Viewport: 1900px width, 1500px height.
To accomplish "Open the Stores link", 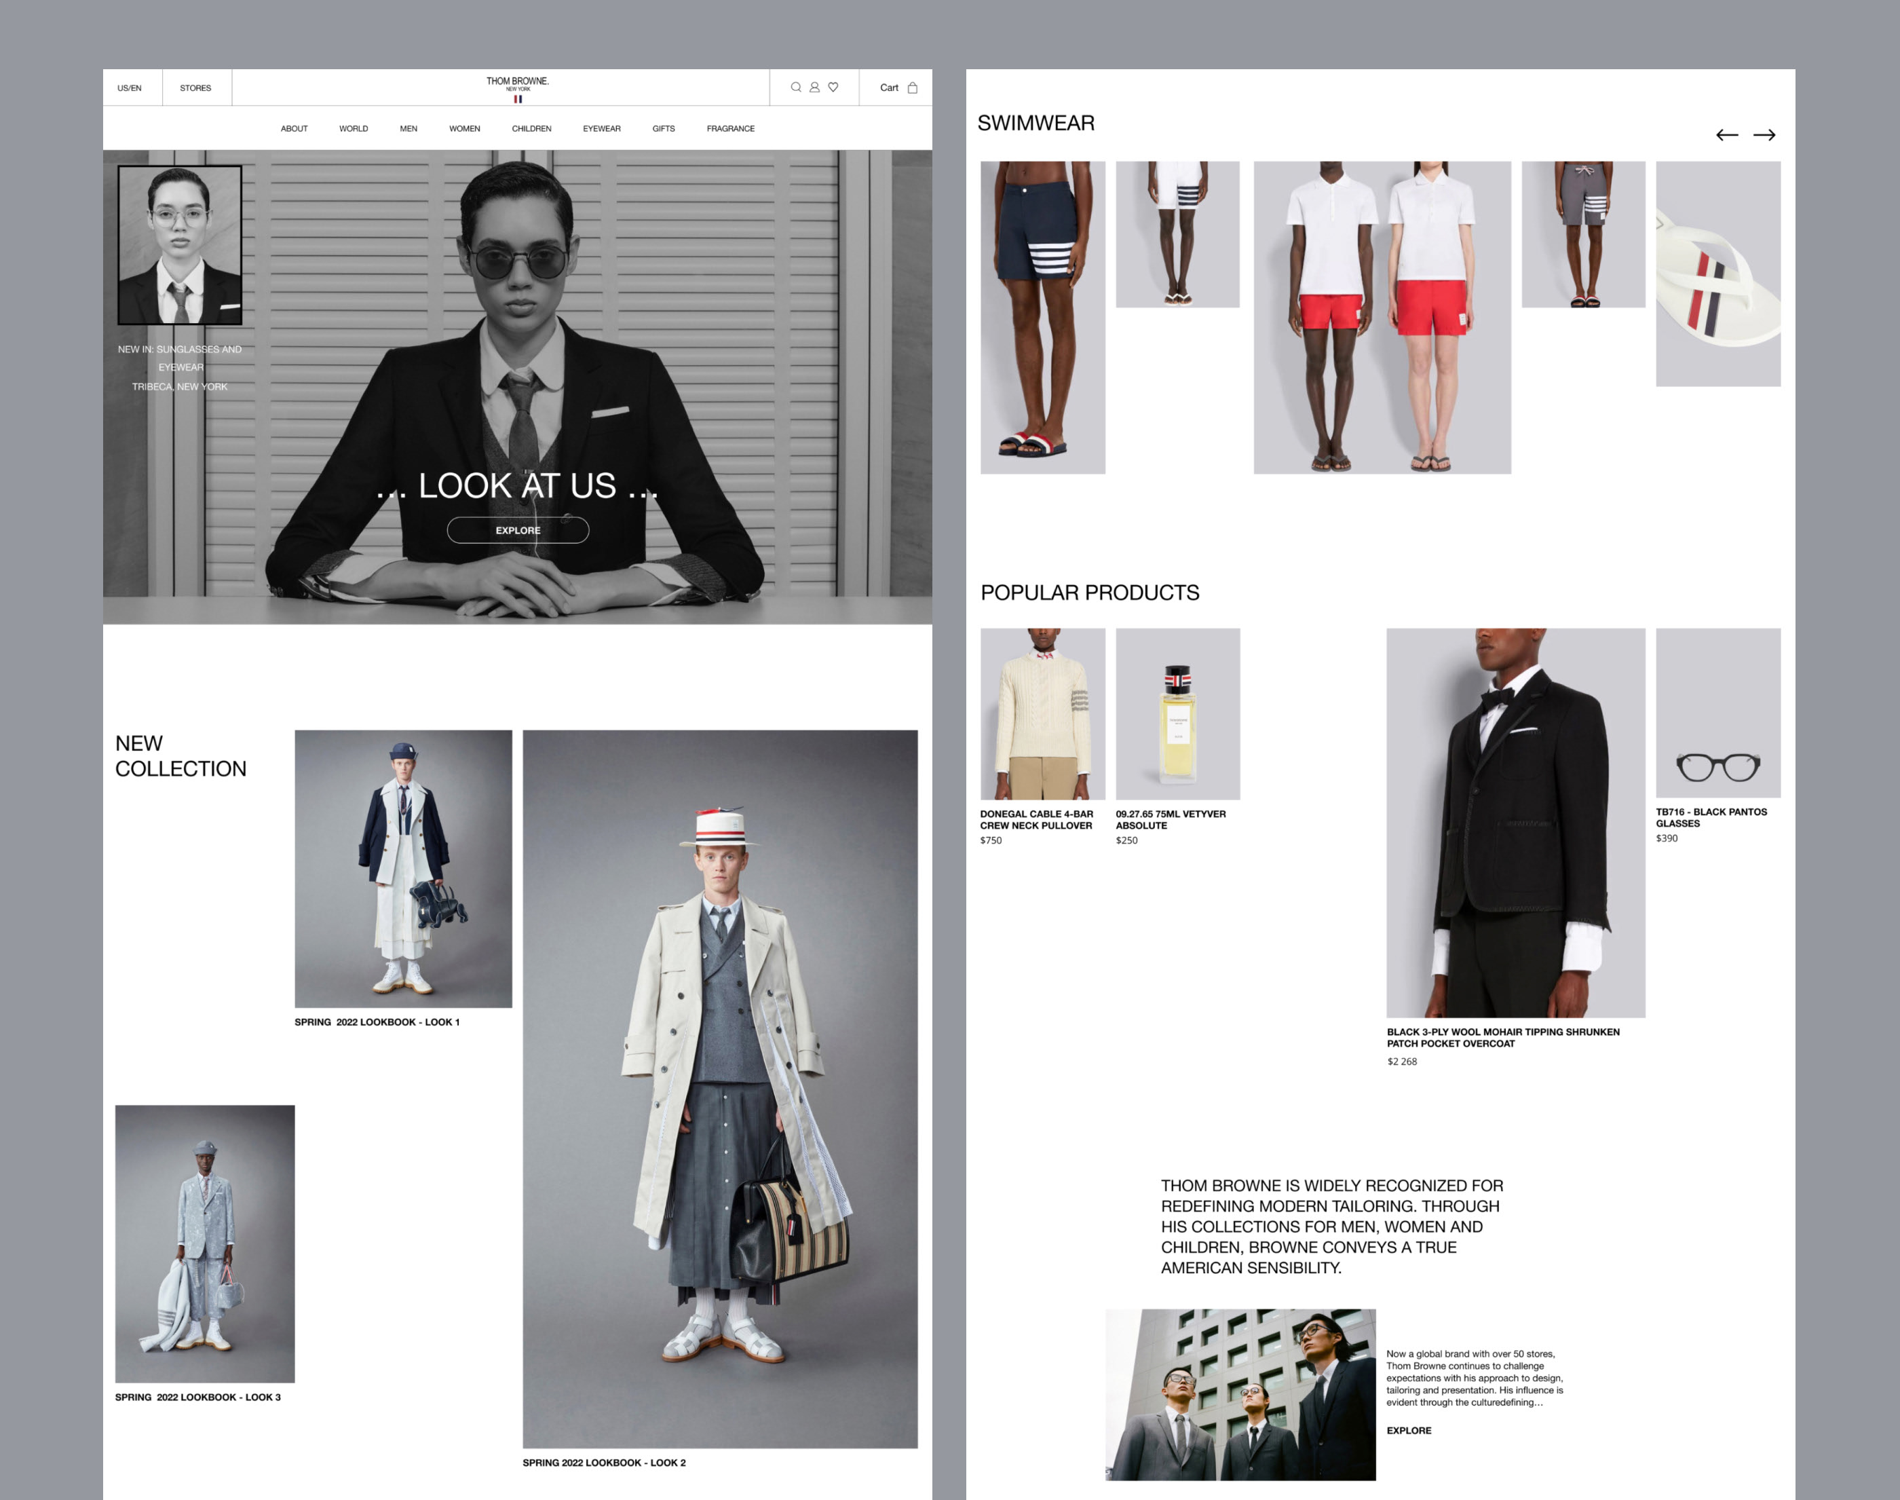I will (x=195, y=88).
